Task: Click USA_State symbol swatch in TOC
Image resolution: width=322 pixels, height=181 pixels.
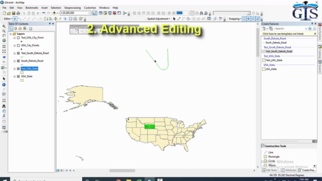Action: (22, 80)
